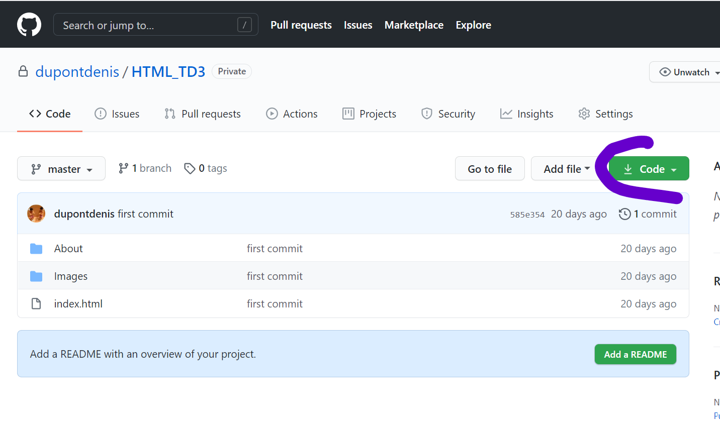This screenshot has height=421, width=720.
Task: Switch to the Issues repository tab
Action: pyautogui.click(x=117, y=114)
